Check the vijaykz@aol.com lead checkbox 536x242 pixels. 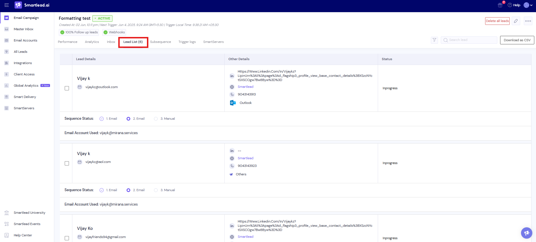(67, 163)
